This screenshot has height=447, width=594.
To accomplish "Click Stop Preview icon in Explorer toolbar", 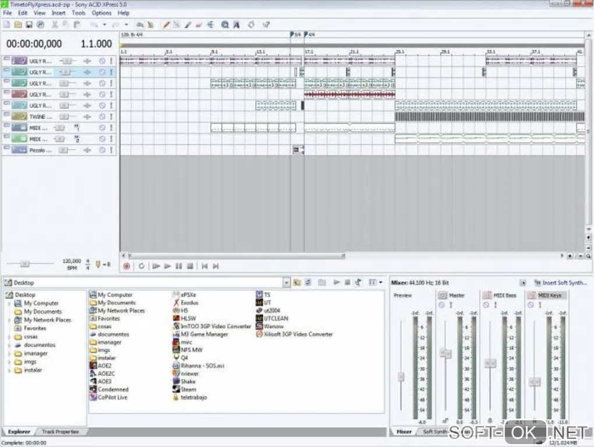I will (x=347, y=282).
